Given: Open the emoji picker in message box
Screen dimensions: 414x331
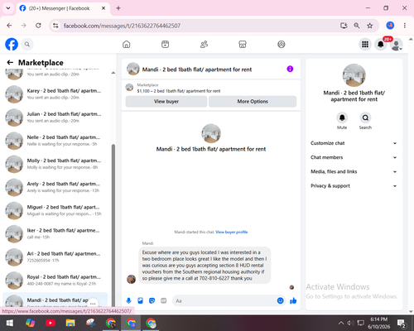Looking at the screenshot, I should (x=280, y=300).
